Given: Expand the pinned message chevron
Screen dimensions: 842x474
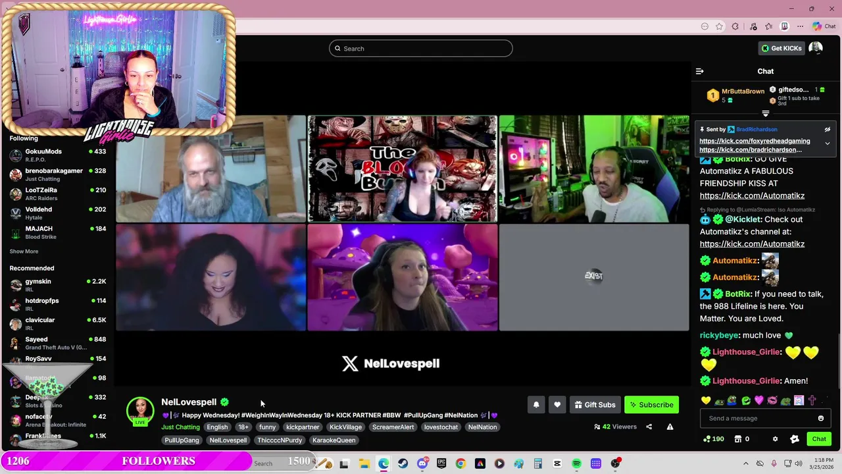Looking at the screenshot, I should pyautogui.click(x=828, y=144).
